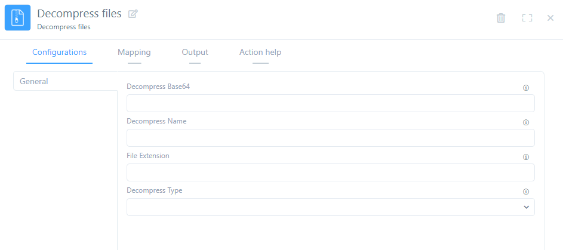563x250 pixels.
Task: Close the Decompress files panel
Action: 550,18
